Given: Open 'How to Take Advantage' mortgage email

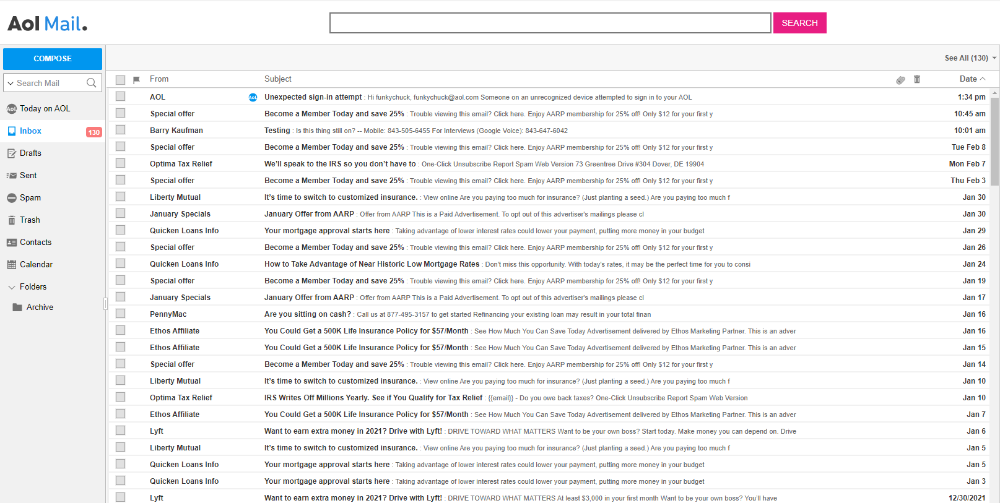Looking at the screenshot, I should pyautogui.click(x=550, y=264).
